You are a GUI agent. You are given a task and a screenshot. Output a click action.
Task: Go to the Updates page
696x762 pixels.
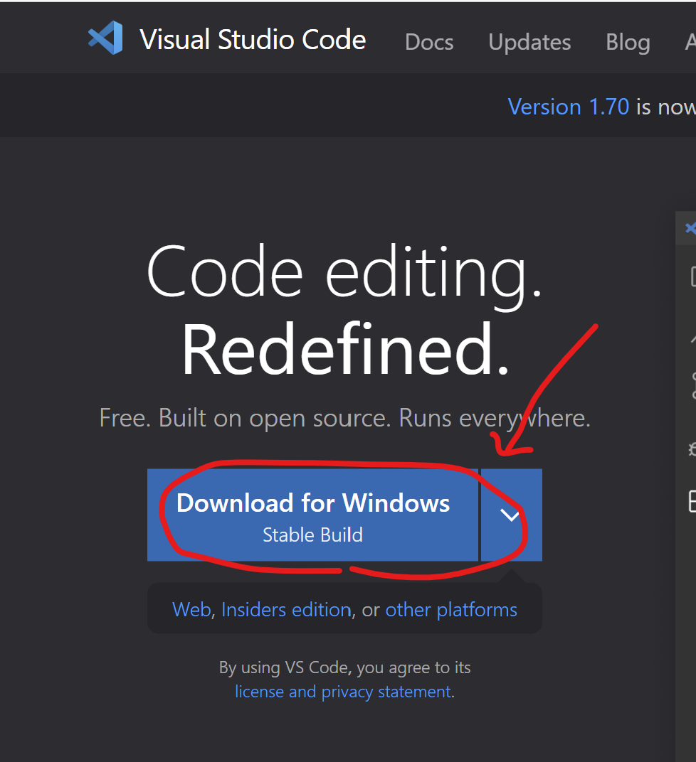click(x=529, y=42)
